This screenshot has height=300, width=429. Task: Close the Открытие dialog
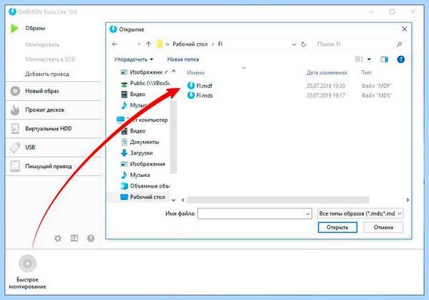click(x=405, y=29)
